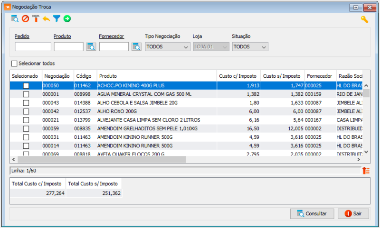Sort by Selecionado column header
Screen dimensions: 380x228
click(x=26, y=76)
